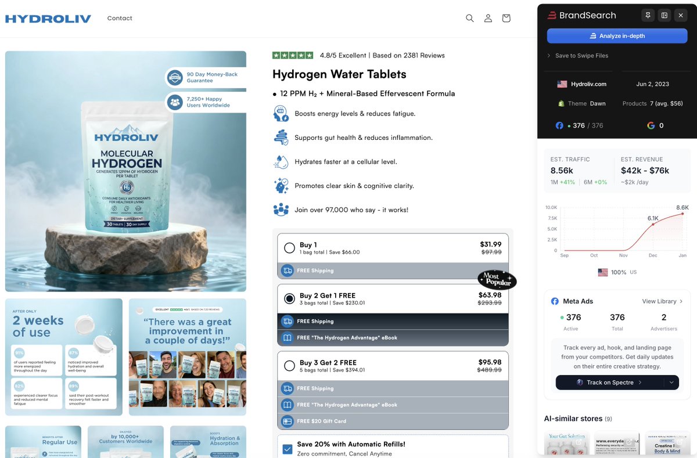
Task: Click Buy 3 free shipping truck icon
Action: pos(287,388)
